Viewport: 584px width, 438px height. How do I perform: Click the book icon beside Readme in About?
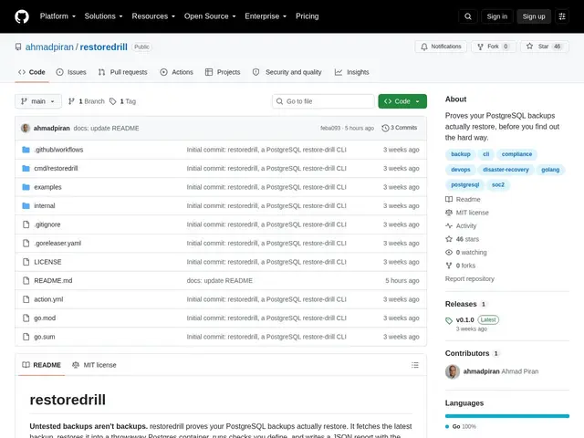(x=449, y=199)
